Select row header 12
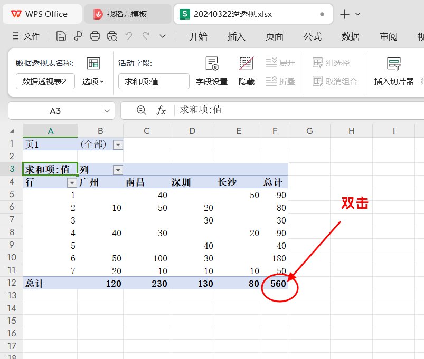The image size is (424, 359). pyautogui.click(x=12, y=283)
